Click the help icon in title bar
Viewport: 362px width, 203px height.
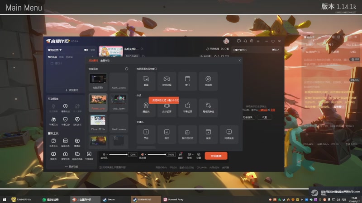pyautogui.click(x=252, y=41)
